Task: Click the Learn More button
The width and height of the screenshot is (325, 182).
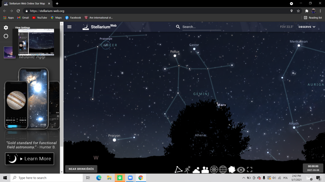Action: [30, 159]
